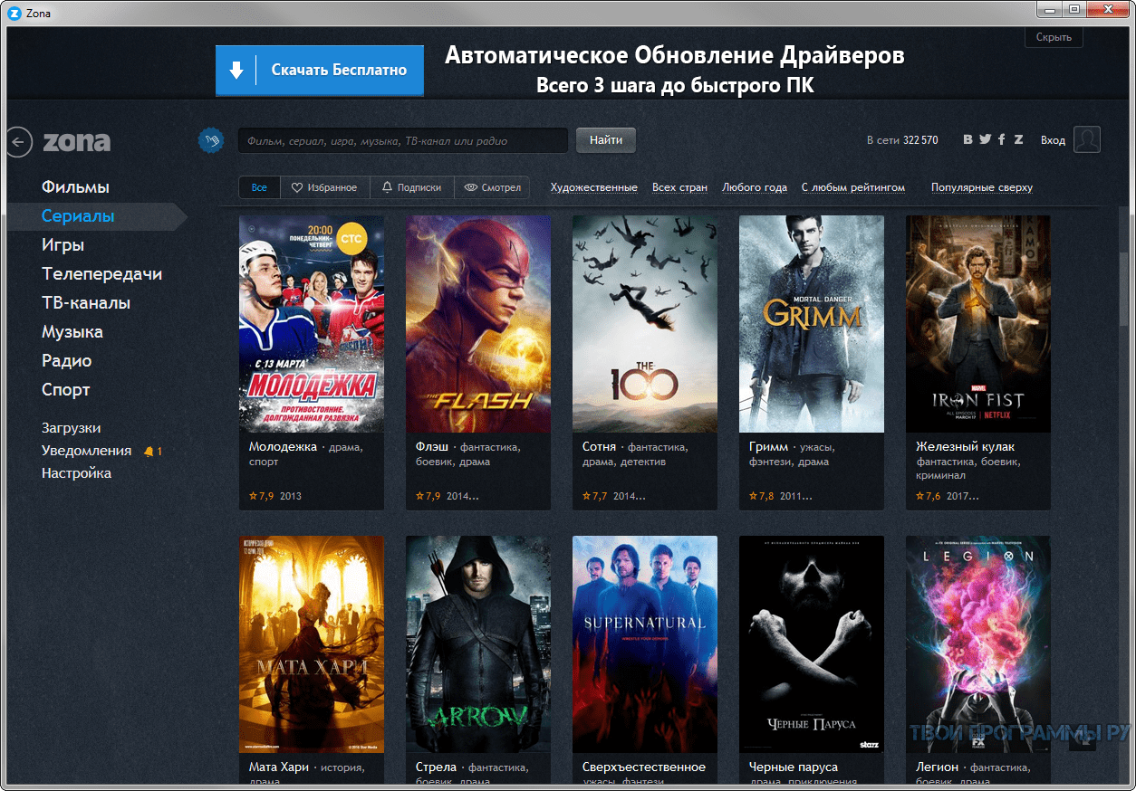Go back using the arrow beside the zona logo
The image size is (1136, 791).
click(19, 141)
